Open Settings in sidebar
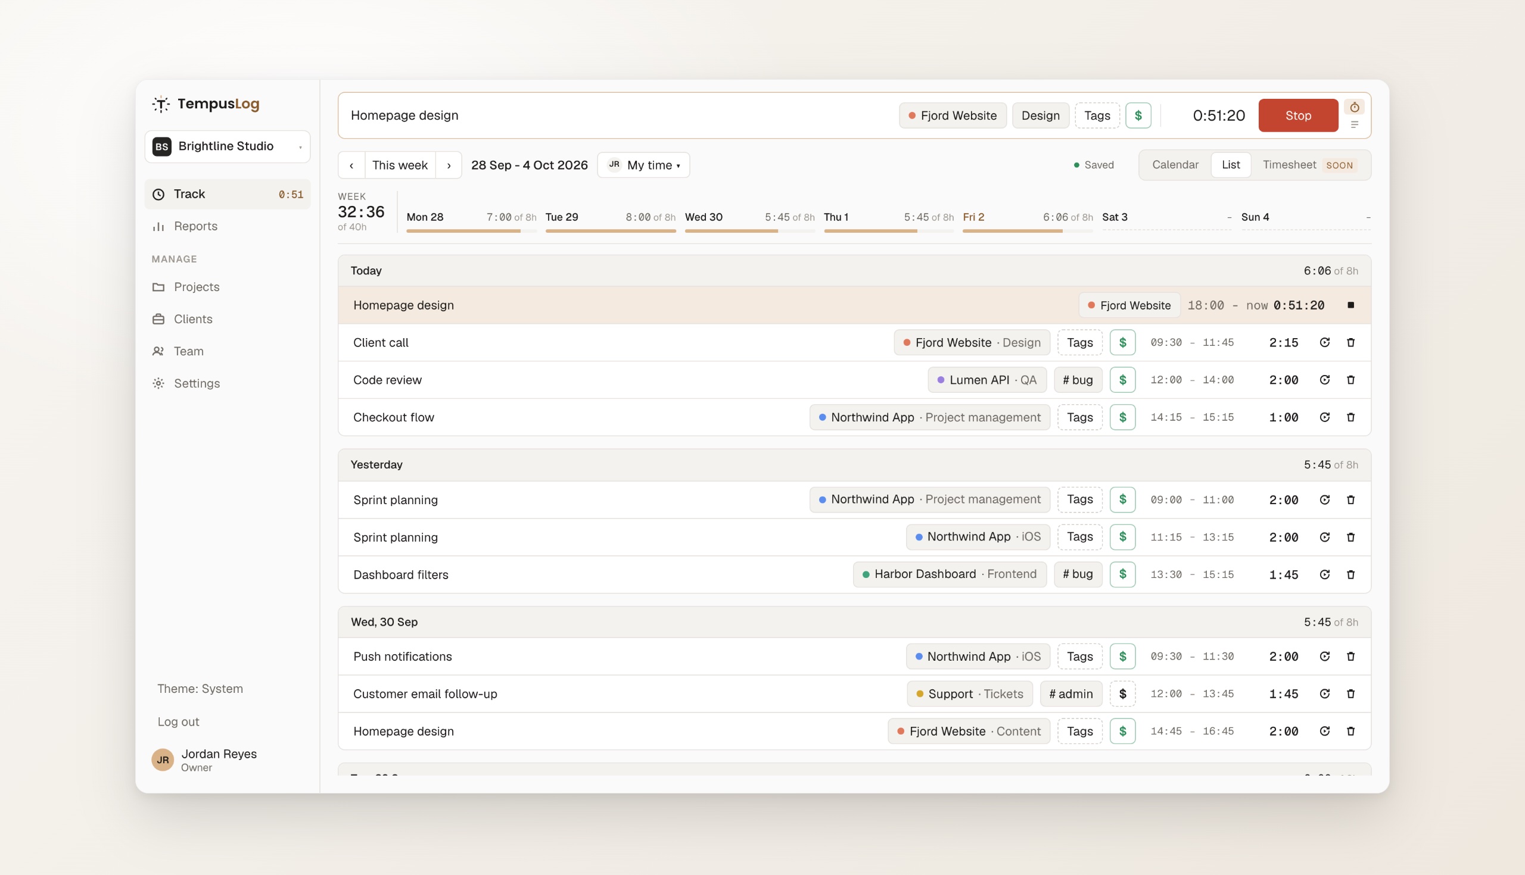Screen dimensions: 1525x875 228,383
